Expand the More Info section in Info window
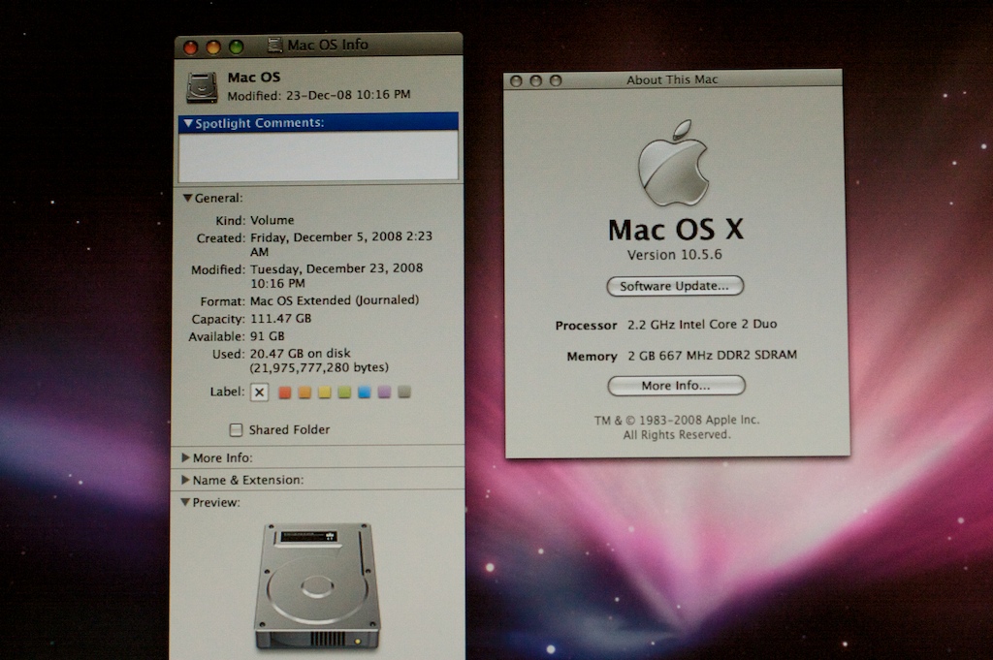 point(186,456)
